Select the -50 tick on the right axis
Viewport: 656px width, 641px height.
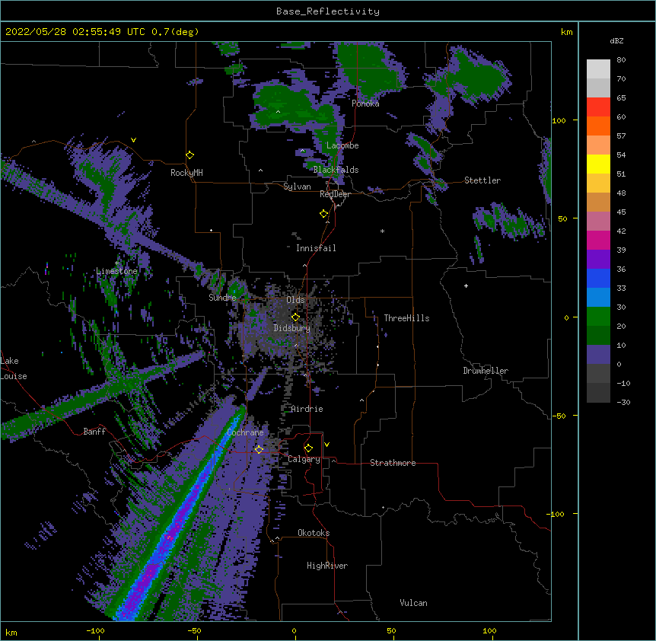559,416
